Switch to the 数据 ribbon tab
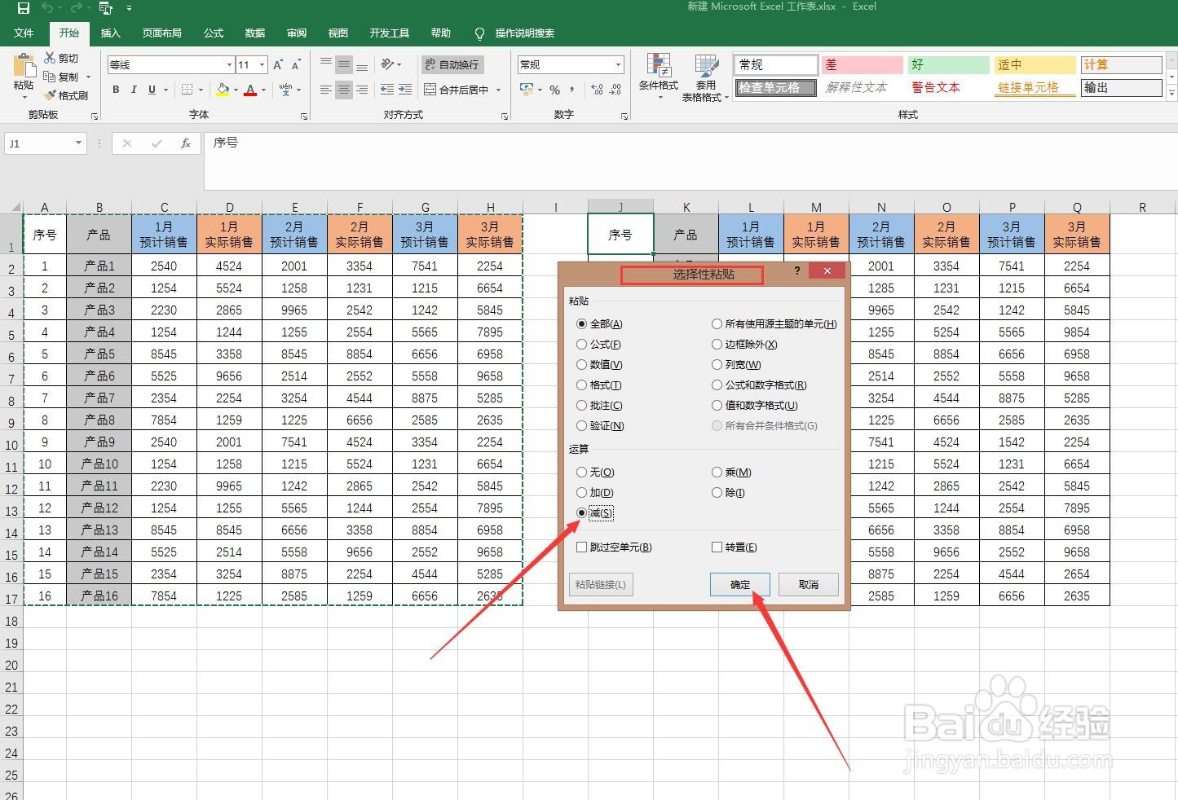Screen dimensions: 1178x800 coord(255,33)
